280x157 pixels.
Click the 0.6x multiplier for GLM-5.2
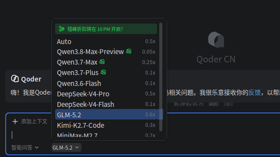click(x=150, y=114)
